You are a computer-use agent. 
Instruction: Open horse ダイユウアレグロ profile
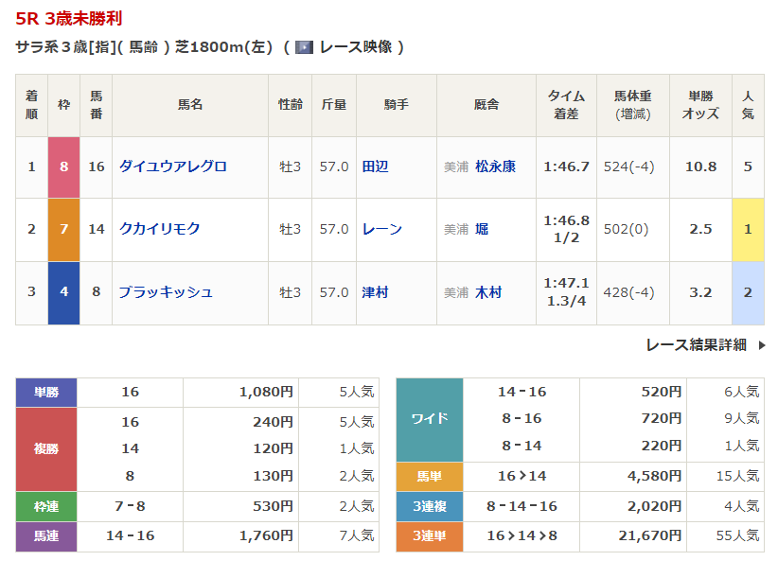(172, 167)
